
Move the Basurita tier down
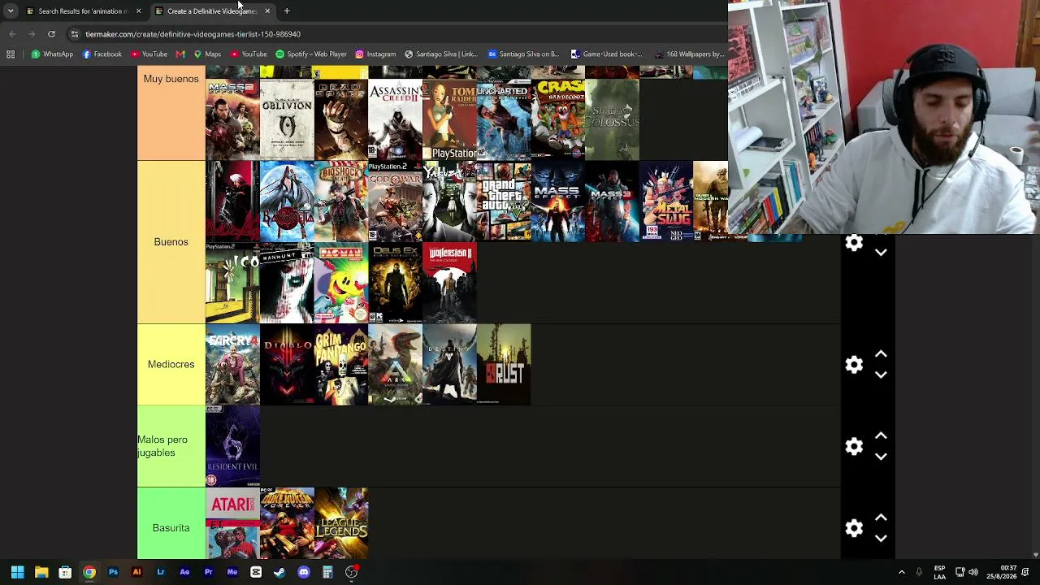tap(881, 538)
